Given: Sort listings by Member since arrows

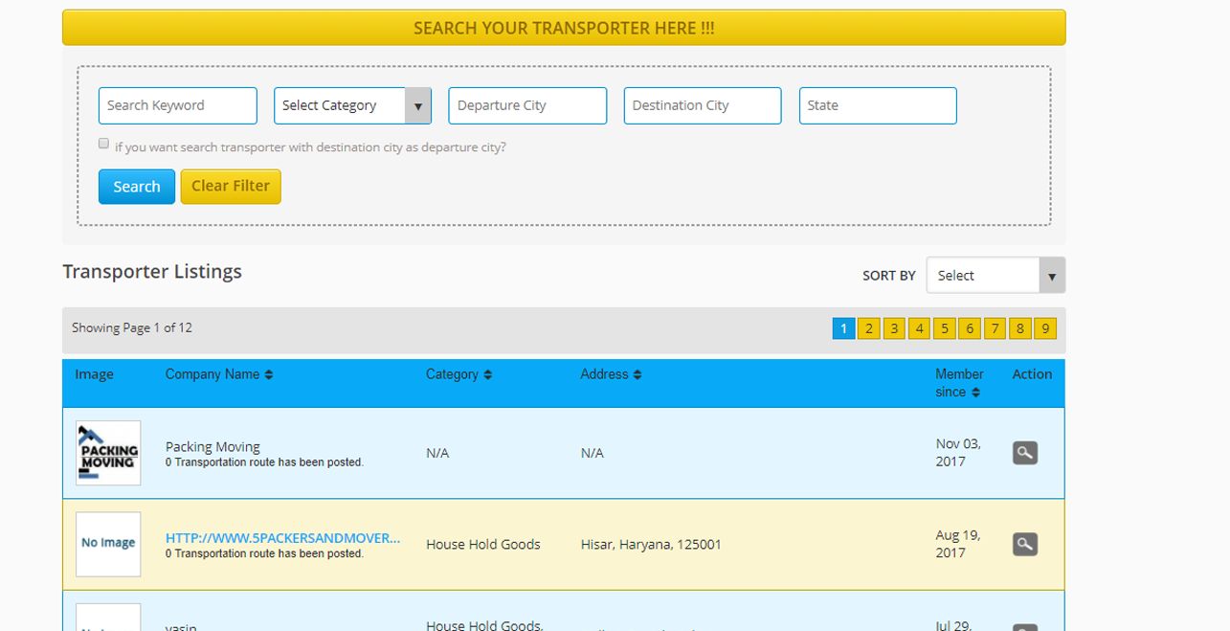Looking at the screenshot, I should [975, 392].
